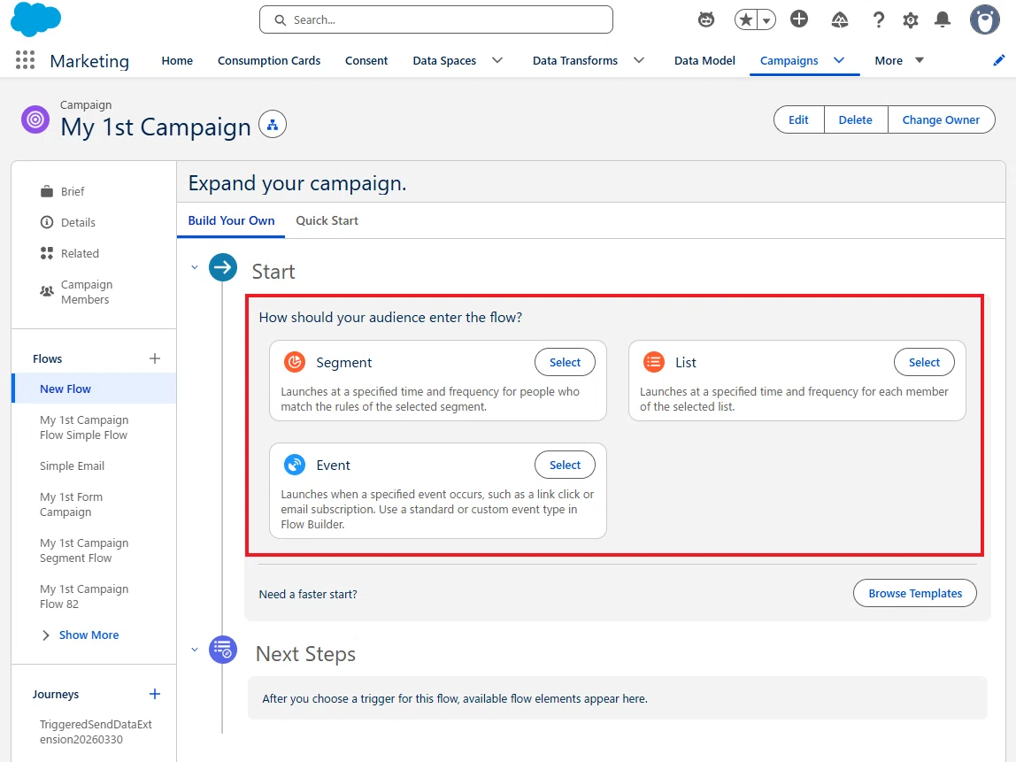Open the Help question mark icon

879,20
